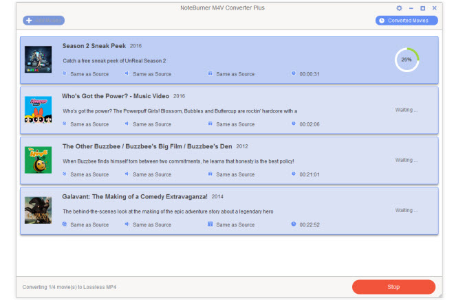454x300 pixels.
Task: Select the Powerpuff Girls music video thumbnail
Action: pyautogui.click(x=39, y=110)
